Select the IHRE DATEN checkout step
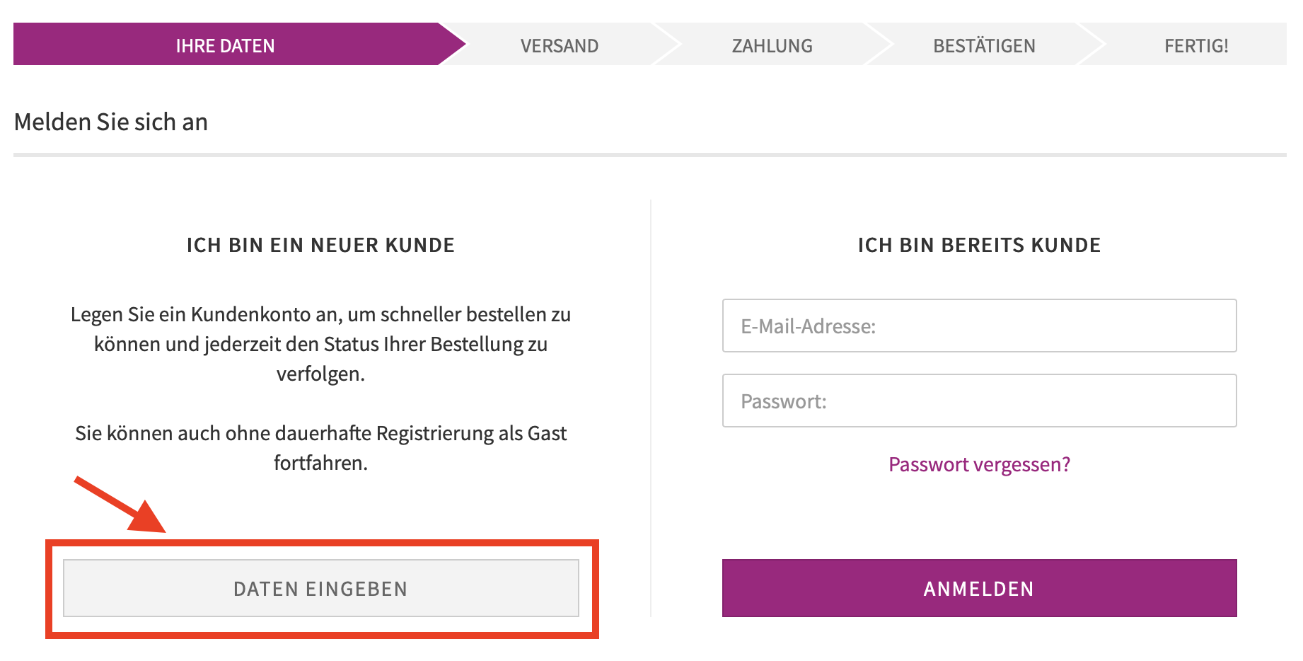1303x661 pixels. pos(226,45)
